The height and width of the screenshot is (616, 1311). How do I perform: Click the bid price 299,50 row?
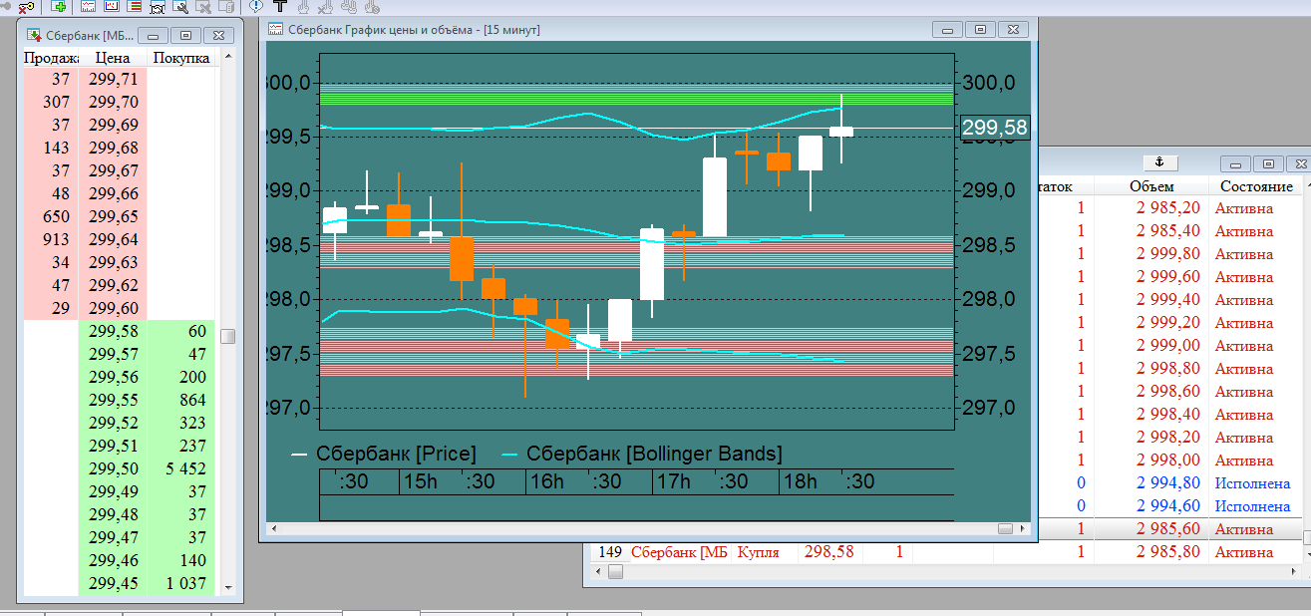click(113, 468)
